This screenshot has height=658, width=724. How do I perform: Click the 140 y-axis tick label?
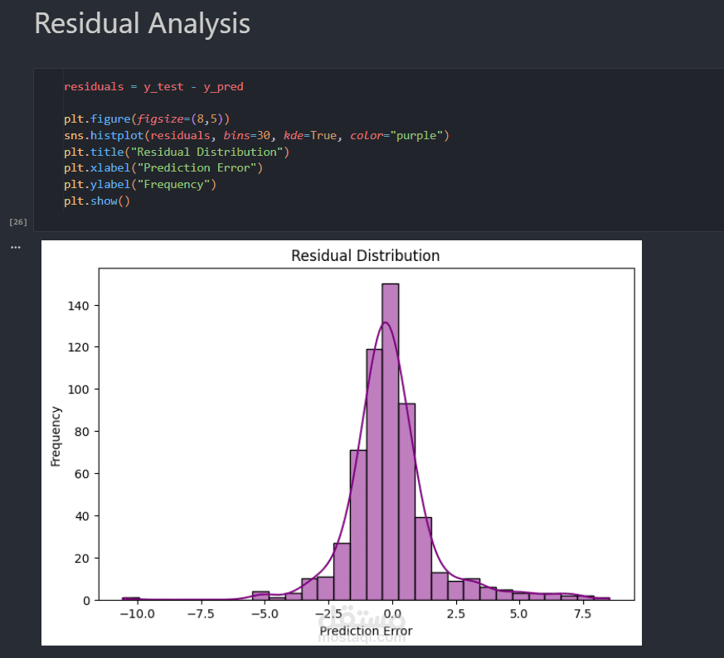click(77, 306)
